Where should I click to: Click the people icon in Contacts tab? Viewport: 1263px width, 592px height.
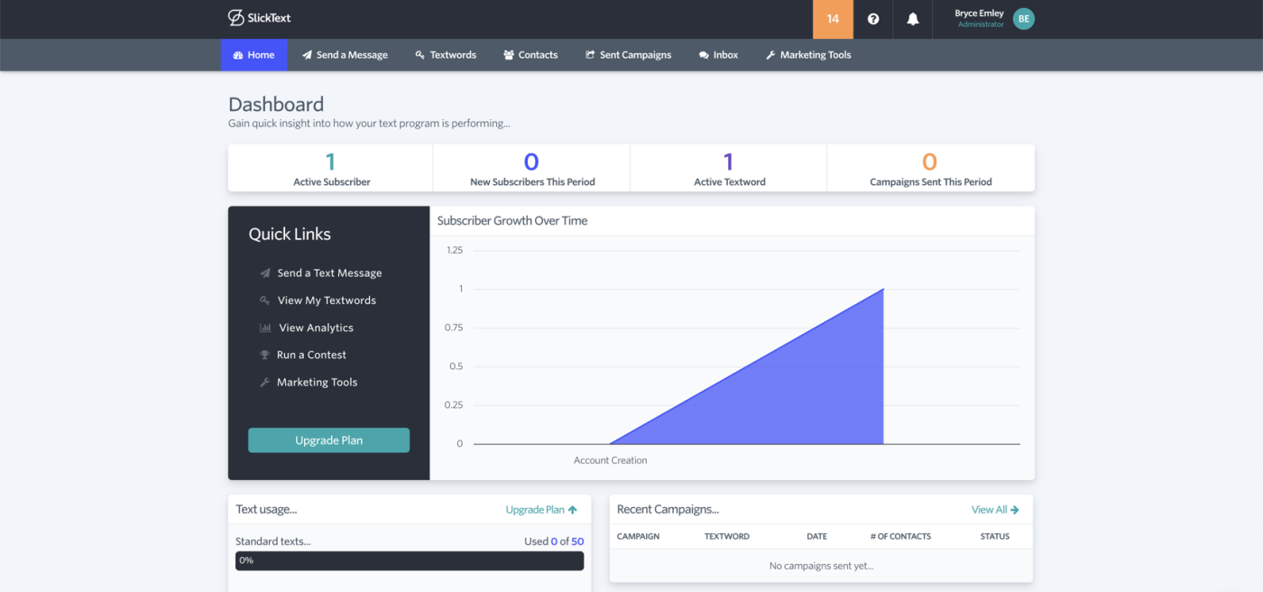click(509, 55)
